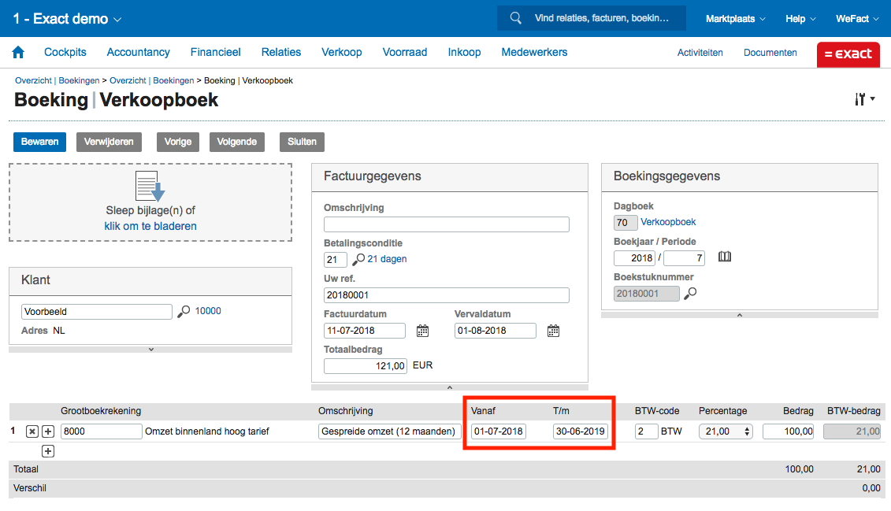Open the Verkoop menu
891x511 pixels.
(x=341, y=53)
